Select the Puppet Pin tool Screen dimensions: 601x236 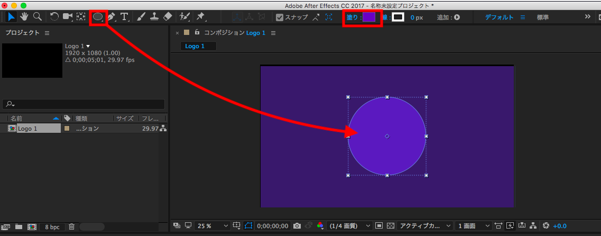[200, 17]
